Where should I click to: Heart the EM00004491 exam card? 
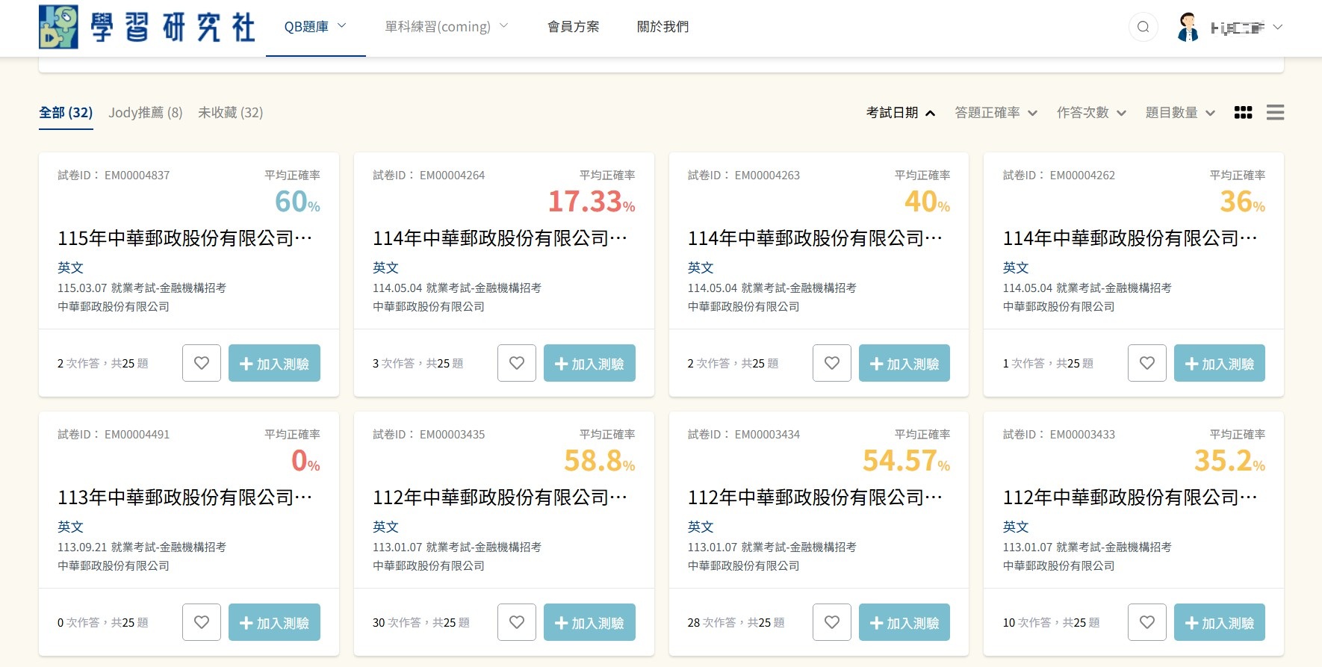pos(202,622)
